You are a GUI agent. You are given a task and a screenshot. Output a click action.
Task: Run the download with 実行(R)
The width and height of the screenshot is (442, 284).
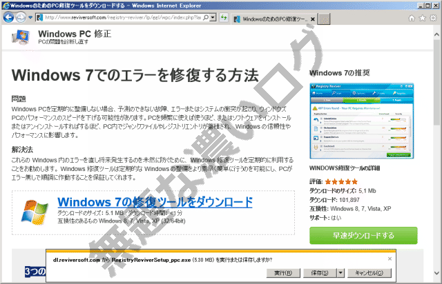click(283, 273)
